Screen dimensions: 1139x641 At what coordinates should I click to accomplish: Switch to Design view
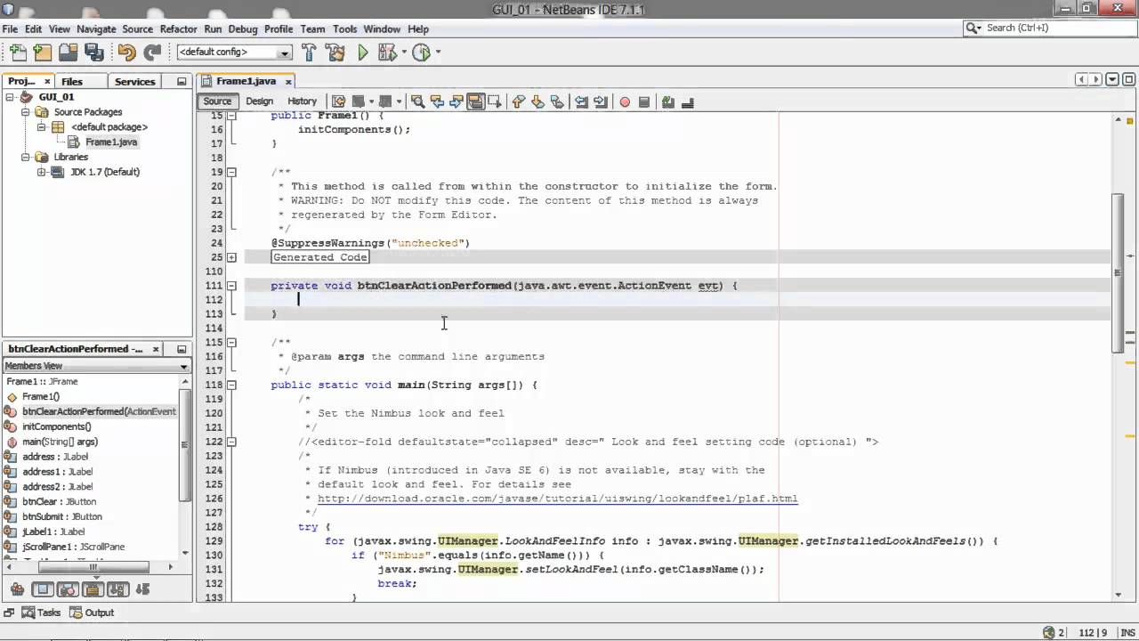[x=259, y=101]
